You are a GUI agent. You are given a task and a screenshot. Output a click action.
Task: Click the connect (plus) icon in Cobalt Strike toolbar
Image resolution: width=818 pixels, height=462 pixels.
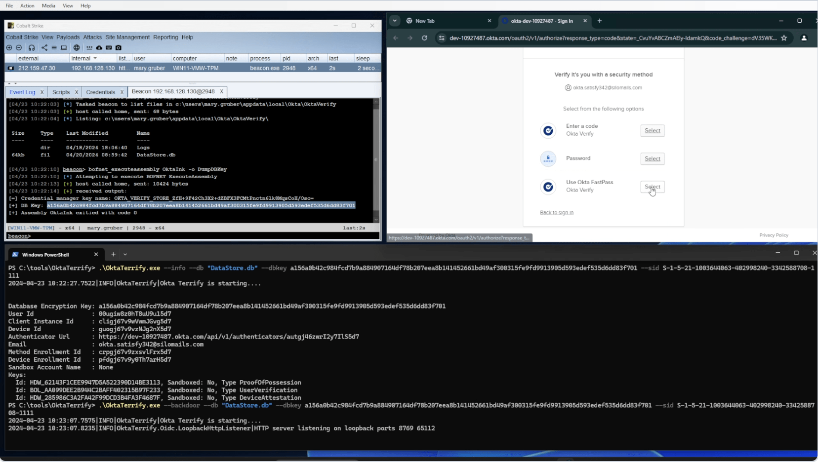tap(9, 48)
